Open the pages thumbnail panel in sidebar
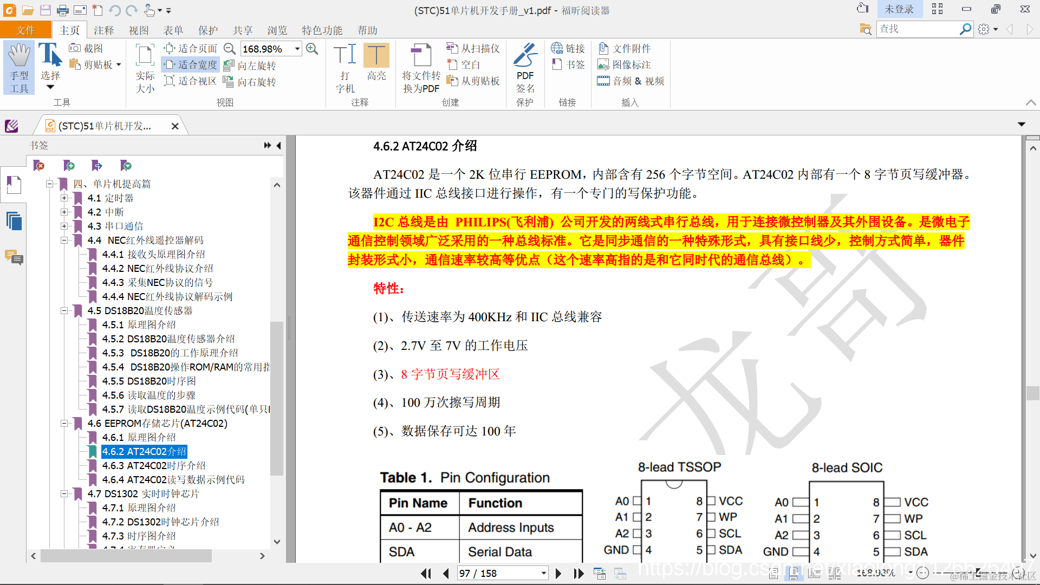The height and width of the screenshot is (585, 1040). coord(14,221)
